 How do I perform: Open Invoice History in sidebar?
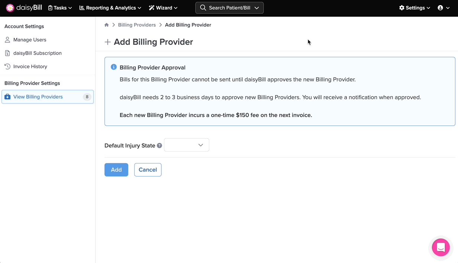coord(30,66)
